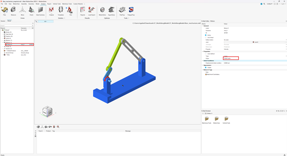Open the Reports tool
Viewport: 287px width, 156px height.
click(x=83, y=10)
